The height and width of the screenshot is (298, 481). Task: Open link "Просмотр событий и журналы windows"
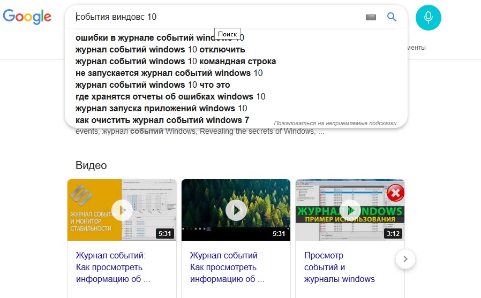[x=339, y=267]
